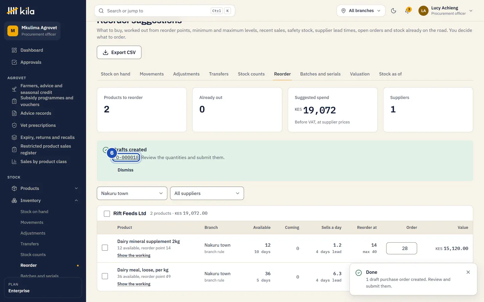This screenshot has height=302, width=484.
Task: Show the working for Dairy mineral supplement
Action: point(134,255)
